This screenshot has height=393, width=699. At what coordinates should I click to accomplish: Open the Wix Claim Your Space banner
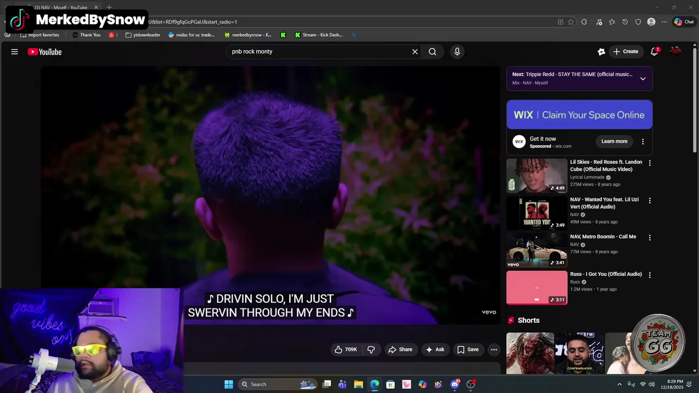579,115
